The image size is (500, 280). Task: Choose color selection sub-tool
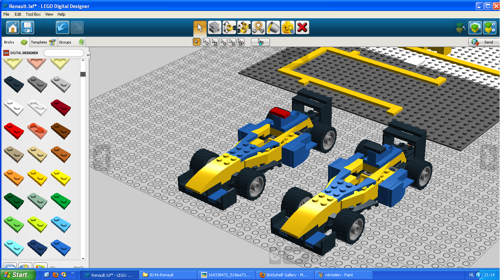(223, 42)
